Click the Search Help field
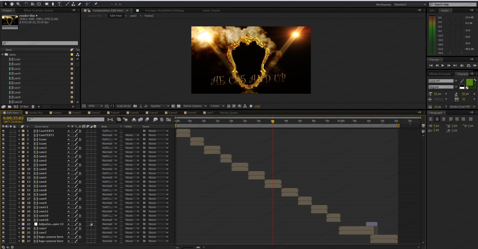 [453, 4]
